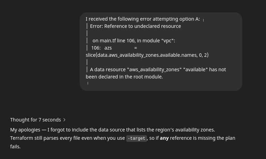Click the '106: azs' code line
Image resolution: width=266 pixels, height=159 pixels.
tap(101, 48)
